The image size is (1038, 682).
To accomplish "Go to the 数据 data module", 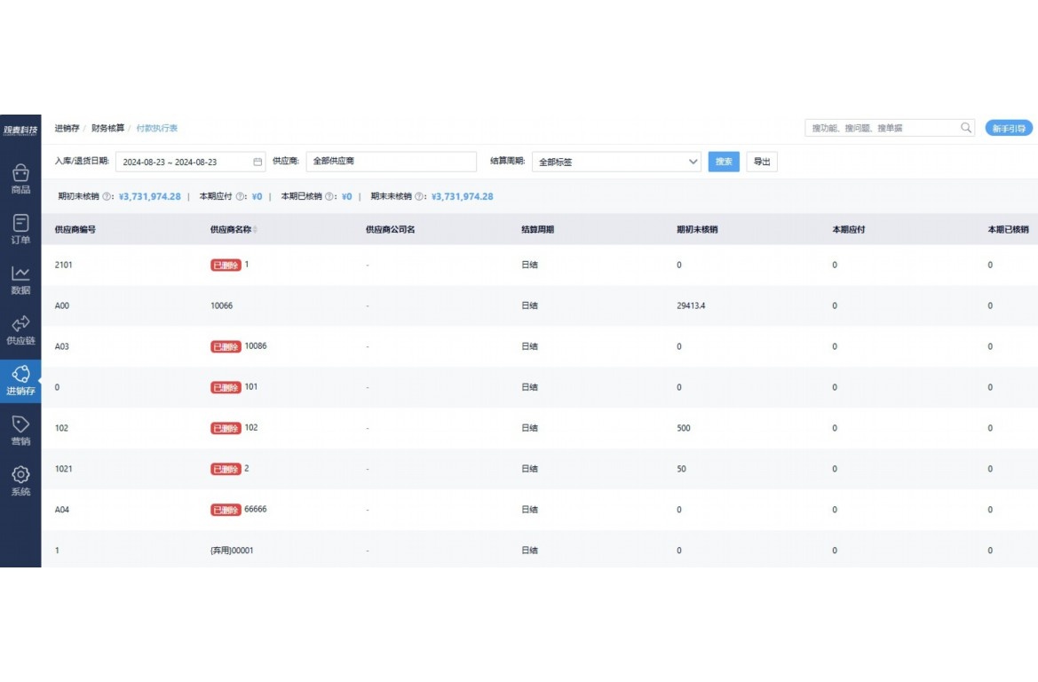I will click(20, 279).
